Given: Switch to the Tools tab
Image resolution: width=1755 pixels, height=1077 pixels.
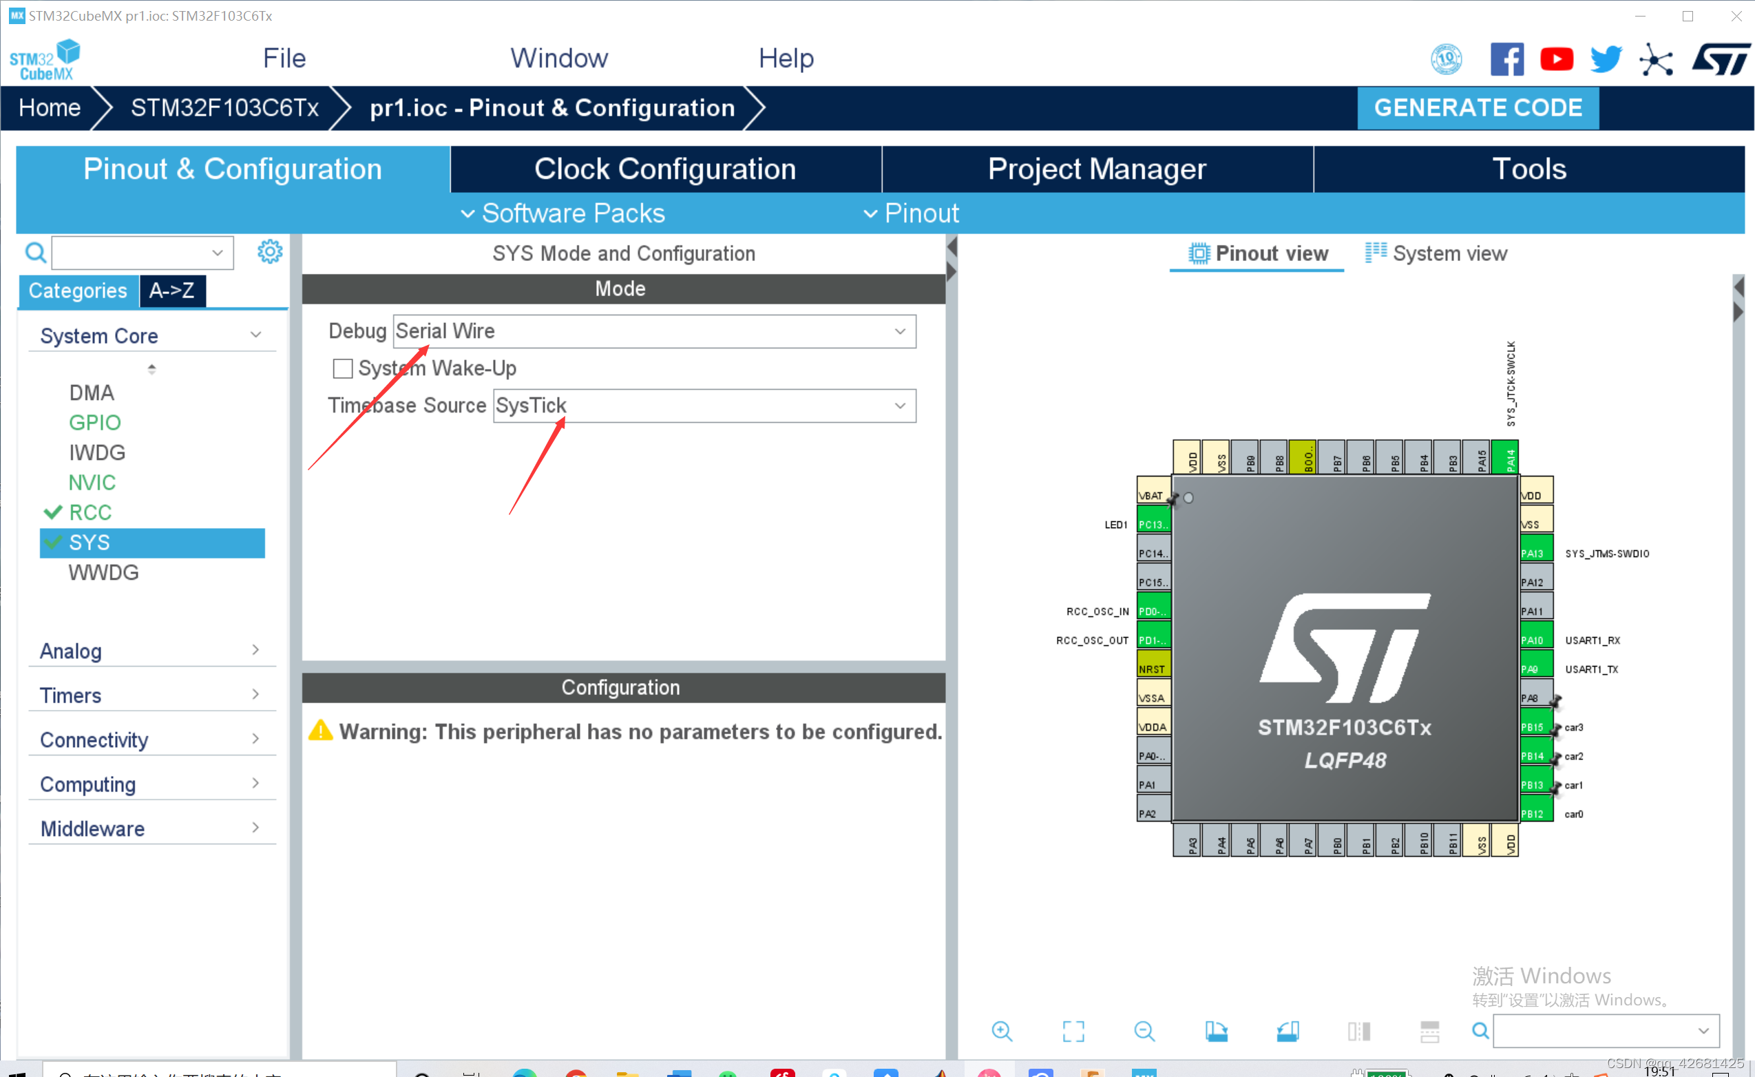Looking at the screenshot, I should [x=1529, y=169].
